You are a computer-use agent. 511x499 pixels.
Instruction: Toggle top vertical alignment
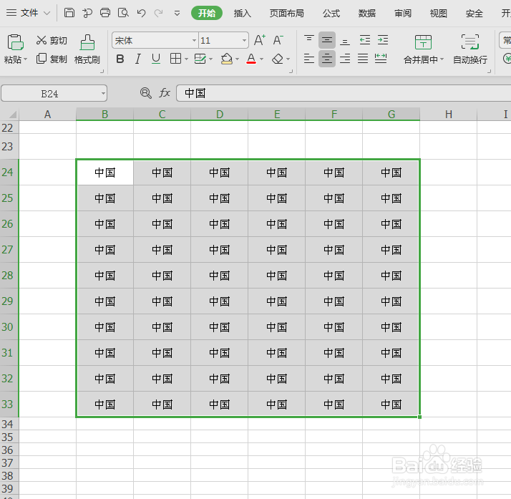[309, 40]
